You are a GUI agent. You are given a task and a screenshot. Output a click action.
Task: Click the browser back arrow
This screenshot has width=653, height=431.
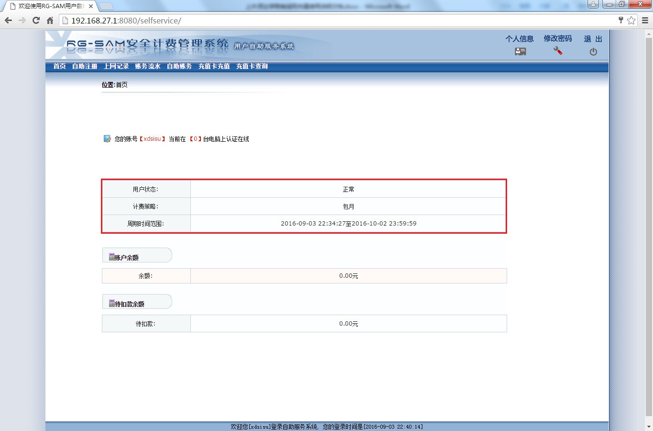coord(8,21)
